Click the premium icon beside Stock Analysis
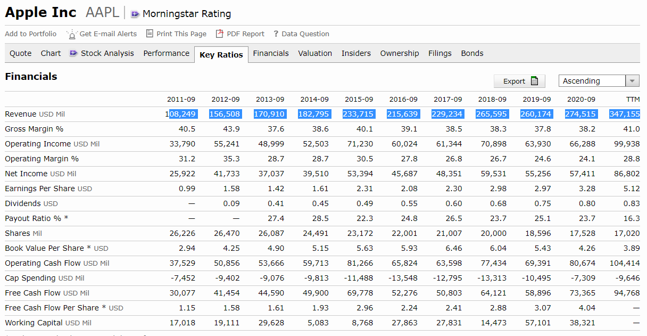 [73, 53]
